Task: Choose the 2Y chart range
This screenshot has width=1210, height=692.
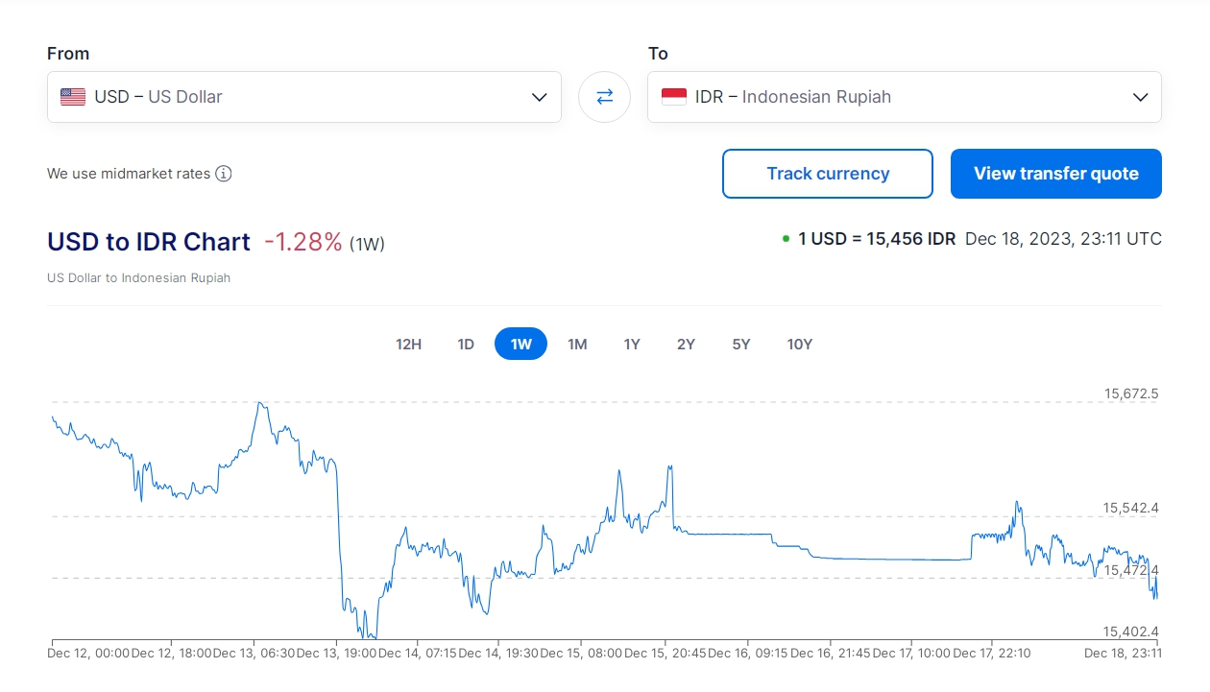Action: 686,345
